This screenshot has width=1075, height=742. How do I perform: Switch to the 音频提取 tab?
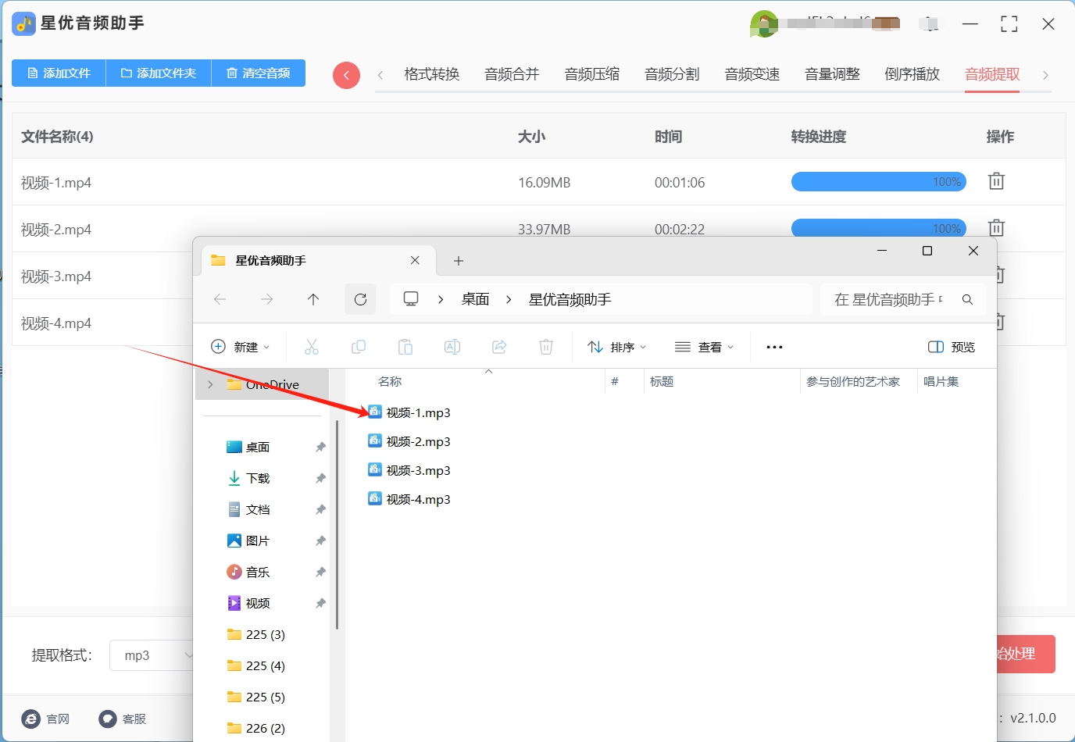coord(992,74)
